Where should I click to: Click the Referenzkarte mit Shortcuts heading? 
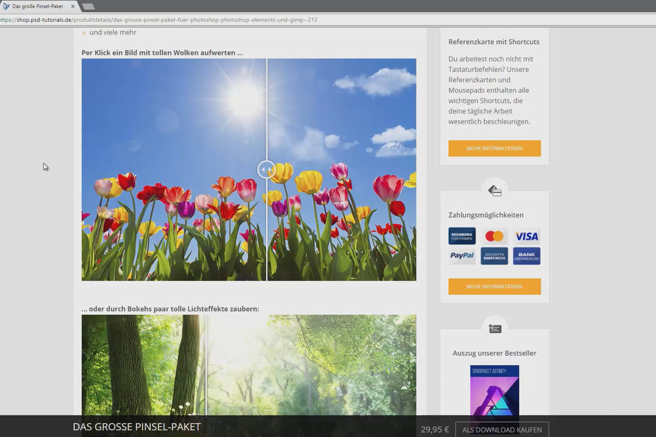pyautogui.click(x=494, y=42)
